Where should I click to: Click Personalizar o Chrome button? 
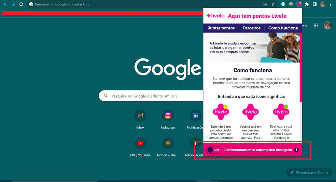point(309,172)
